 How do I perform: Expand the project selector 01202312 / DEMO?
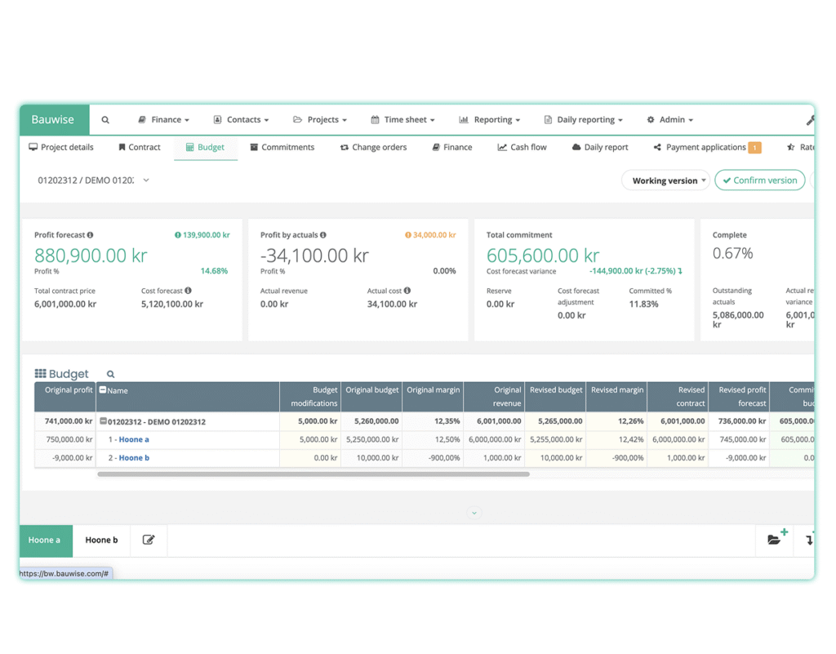pos(93,180)
